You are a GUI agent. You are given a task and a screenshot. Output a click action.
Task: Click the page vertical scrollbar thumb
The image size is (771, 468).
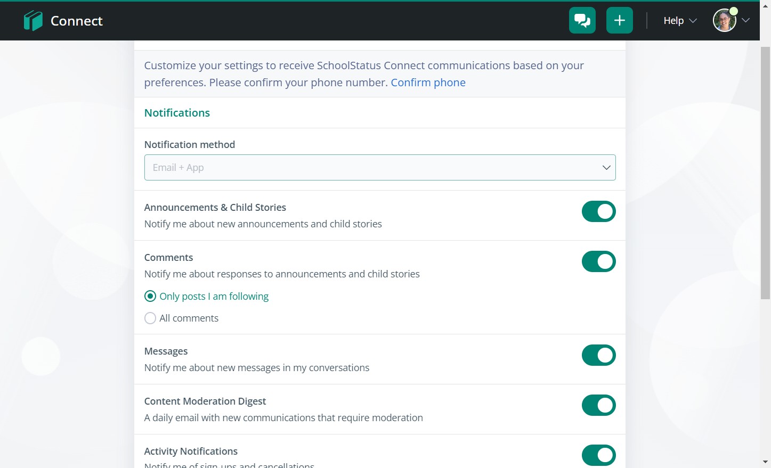click(765, 170)
